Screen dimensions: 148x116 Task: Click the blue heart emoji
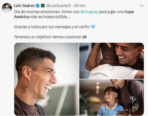(93, 27)
